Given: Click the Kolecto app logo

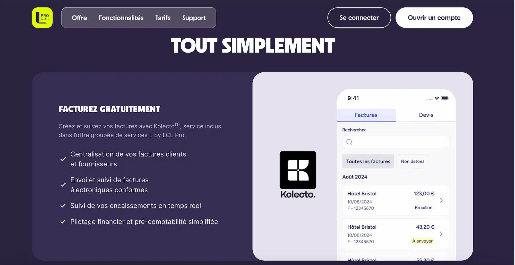Looking at the screenshot, I should click(298, 170).
